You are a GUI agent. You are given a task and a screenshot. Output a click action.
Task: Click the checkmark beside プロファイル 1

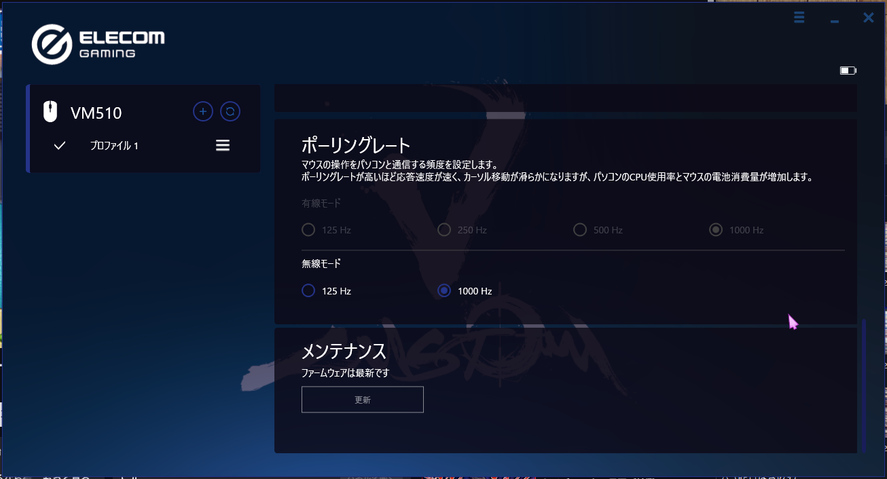60,145
